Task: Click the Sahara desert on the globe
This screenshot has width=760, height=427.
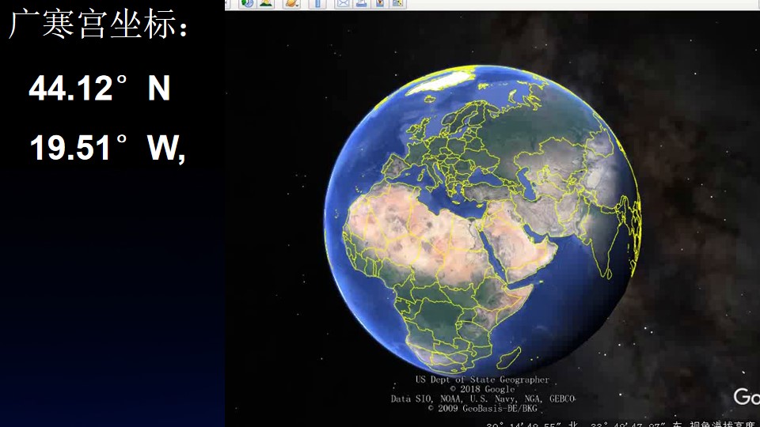Action: click(x=412, y=223)
